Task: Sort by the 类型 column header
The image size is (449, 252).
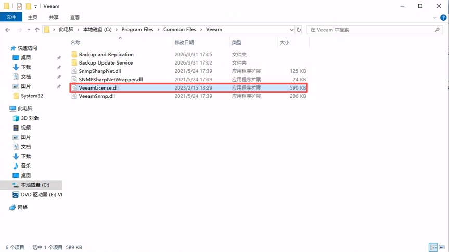Action: [237, 42]
